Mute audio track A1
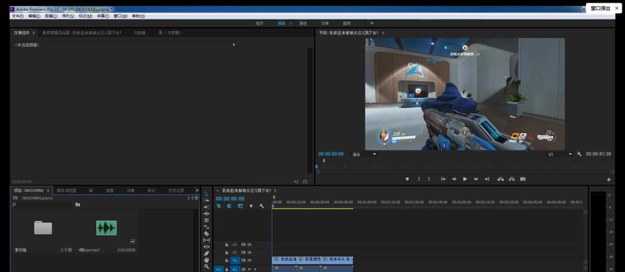The height and width of the screenshot is (272, 625). point(249,269)
